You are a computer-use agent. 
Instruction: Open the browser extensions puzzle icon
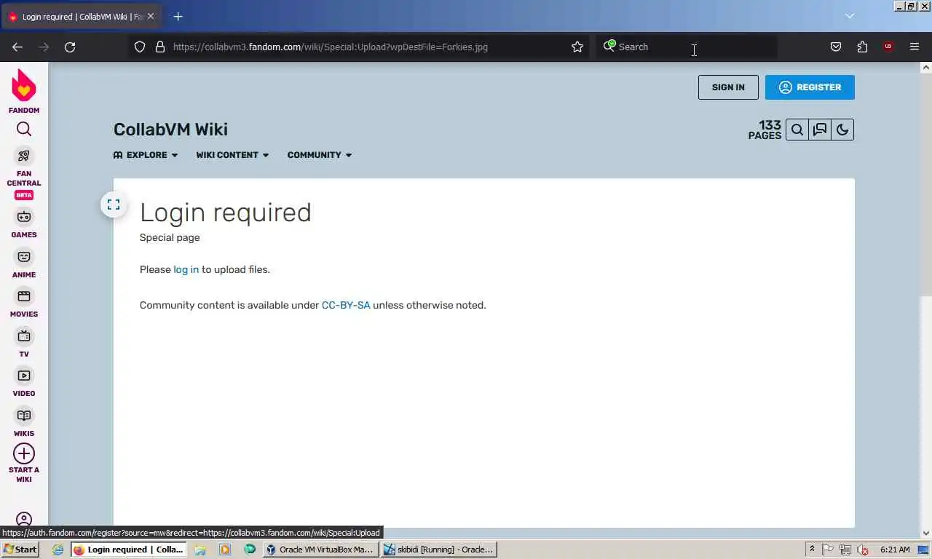tap(862, 47)
